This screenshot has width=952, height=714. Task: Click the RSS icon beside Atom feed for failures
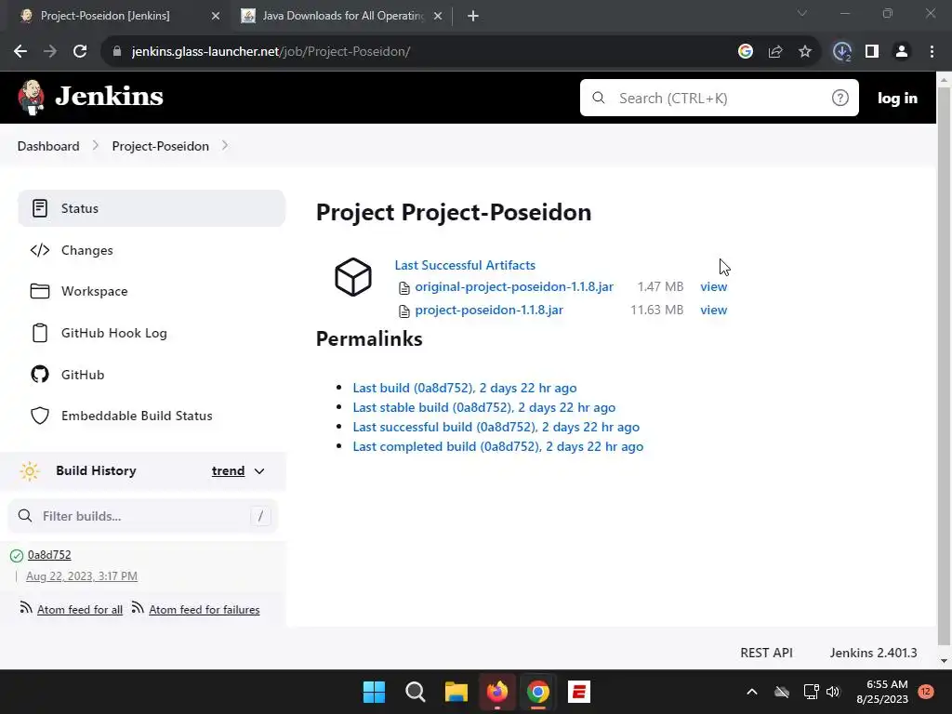pyautogui.click(x=138, y=608)
